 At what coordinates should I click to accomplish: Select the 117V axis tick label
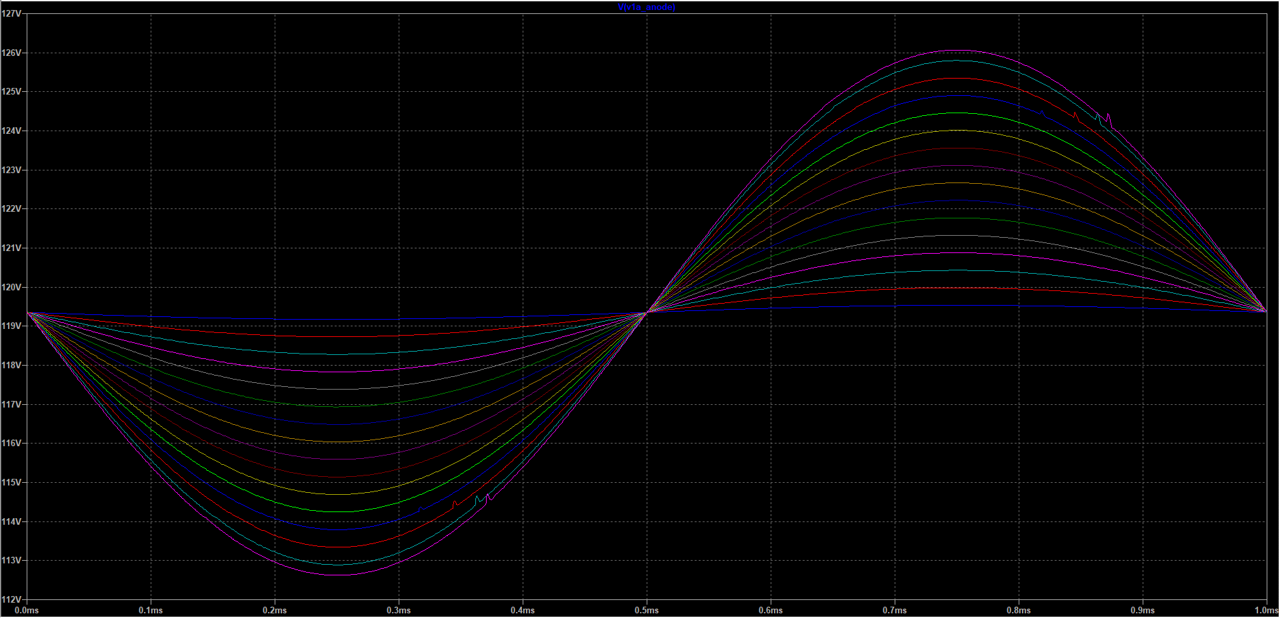11,404
